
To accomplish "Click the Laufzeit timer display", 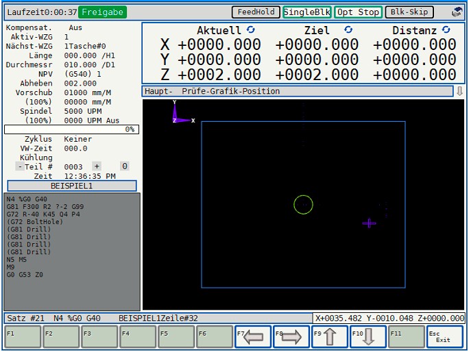I will [42, 12].
